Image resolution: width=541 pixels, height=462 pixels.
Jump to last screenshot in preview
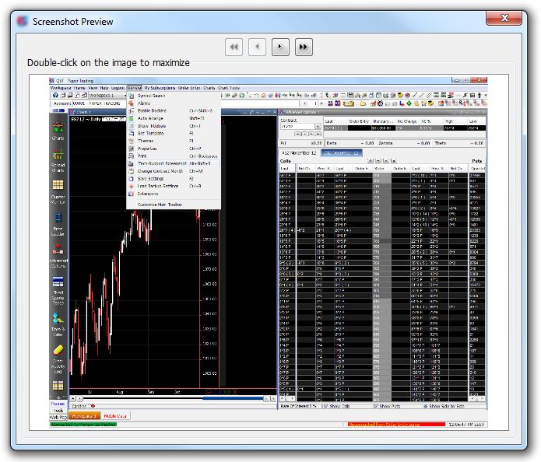click(x=304, y=47)
